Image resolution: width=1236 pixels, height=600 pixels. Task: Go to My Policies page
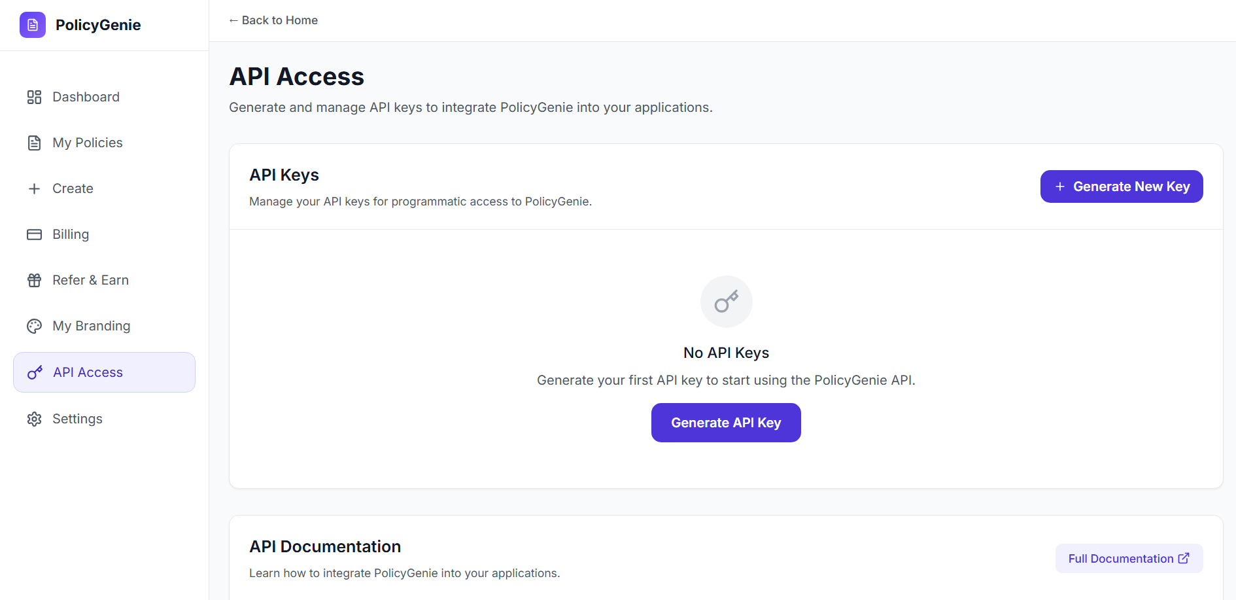[x=88, y=143]
